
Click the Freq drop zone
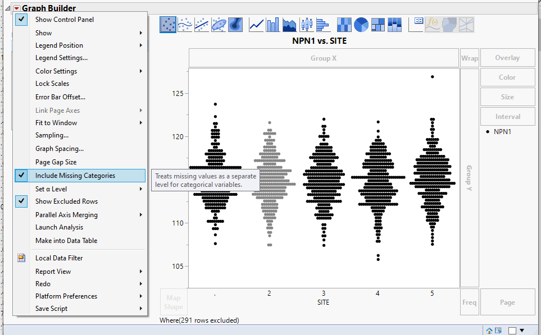pyautogui.click(x=470, y=302)
